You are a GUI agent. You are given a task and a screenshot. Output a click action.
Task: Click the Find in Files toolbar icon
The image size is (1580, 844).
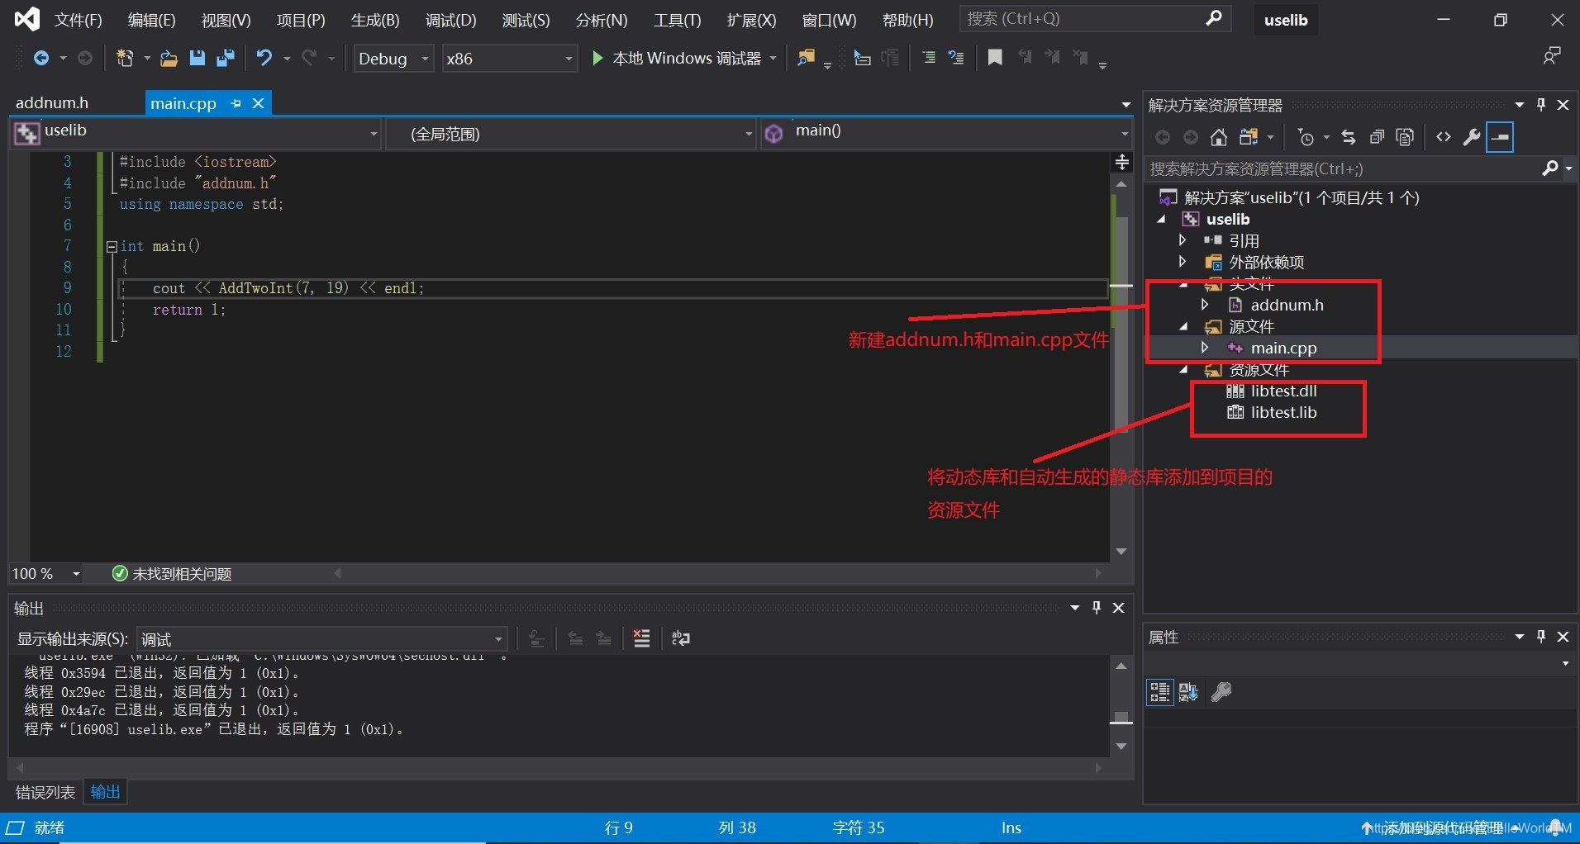[806, 58]
